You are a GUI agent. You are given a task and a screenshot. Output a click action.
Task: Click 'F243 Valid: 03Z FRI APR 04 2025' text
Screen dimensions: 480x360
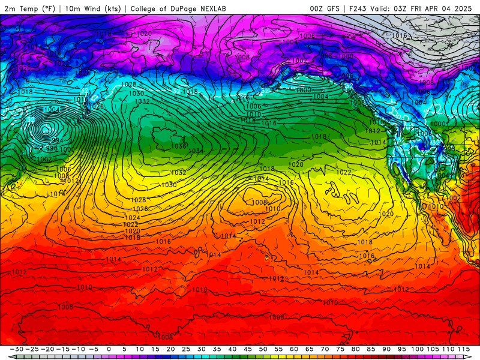[410, 8]
